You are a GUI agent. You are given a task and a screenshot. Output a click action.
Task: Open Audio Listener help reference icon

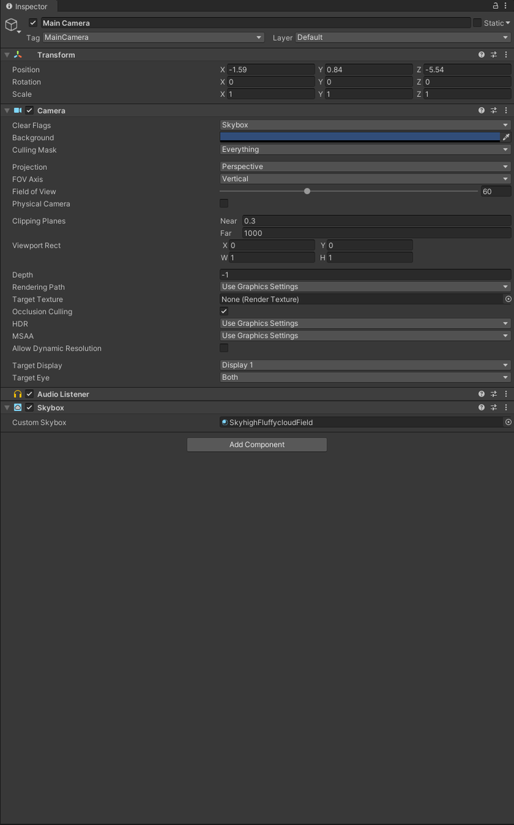point(482,395)
